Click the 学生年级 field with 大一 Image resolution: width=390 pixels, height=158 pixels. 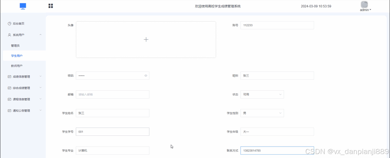[x=277, y=132]
